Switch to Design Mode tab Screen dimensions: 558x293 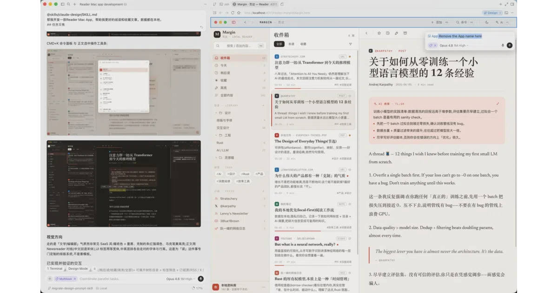coord(78,268)
